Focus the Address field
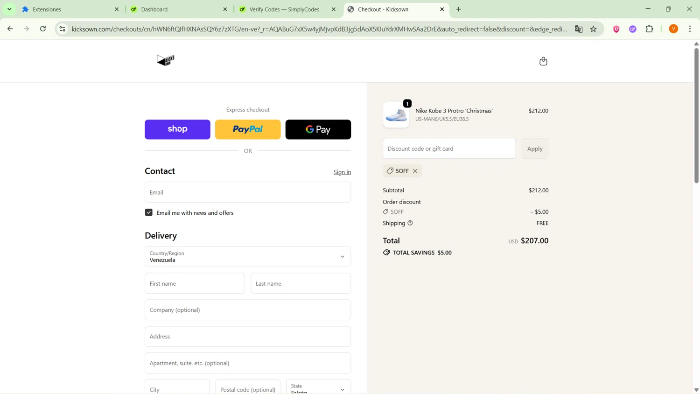Screen dimensions: 700x394 point(248,337)
